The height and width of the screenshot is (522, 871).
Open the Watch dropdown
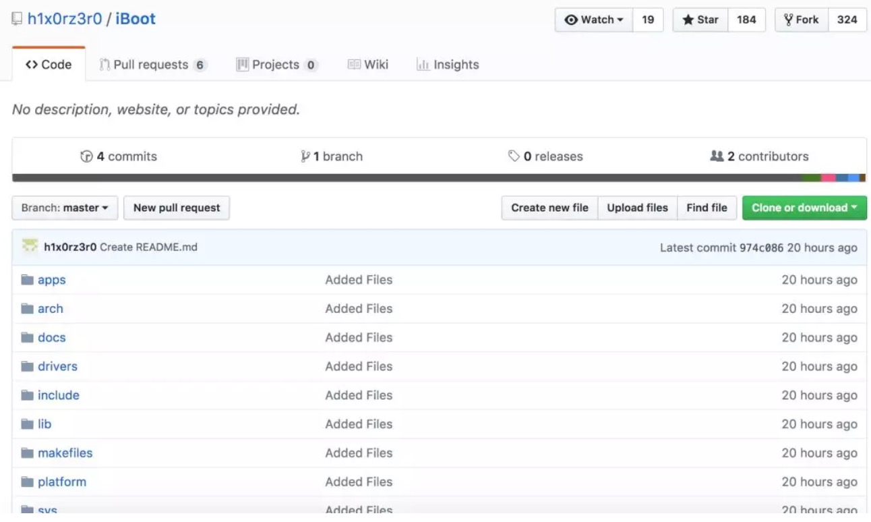tap(593, 20)
